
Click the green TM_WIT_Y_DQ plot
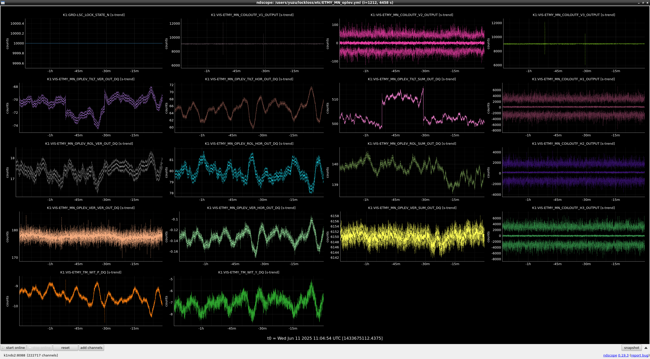[249, 301]
